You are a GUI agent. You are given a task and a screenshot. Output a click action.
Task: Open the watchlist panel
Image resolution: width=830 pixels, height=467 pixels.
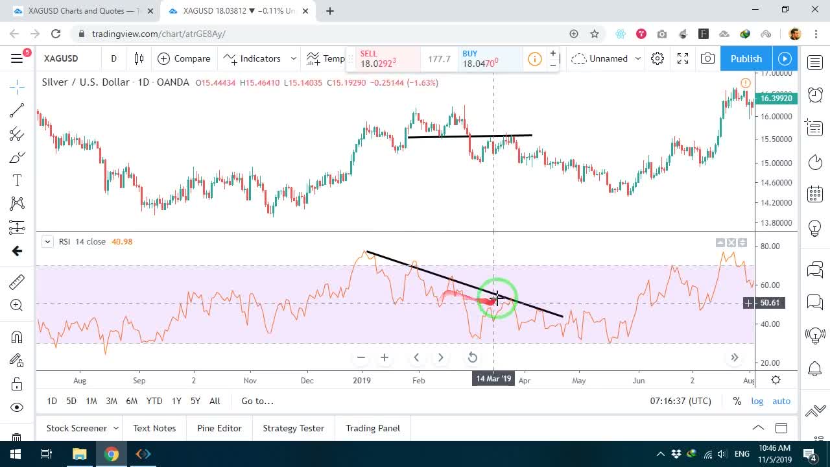click(815, 62)
